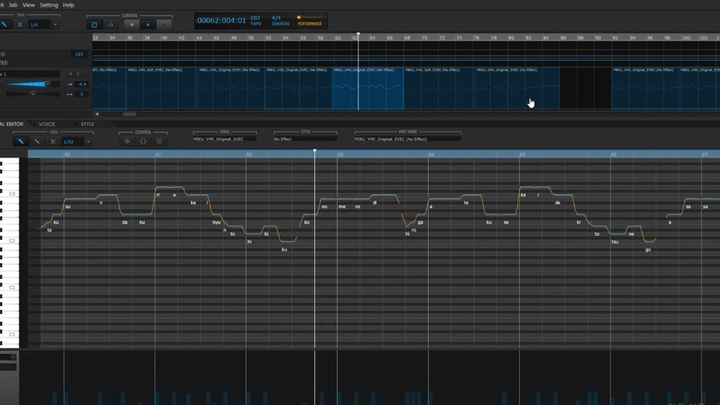Click the Stop button in transport controls
Screen dimensions: 720x405
point(131,25)
